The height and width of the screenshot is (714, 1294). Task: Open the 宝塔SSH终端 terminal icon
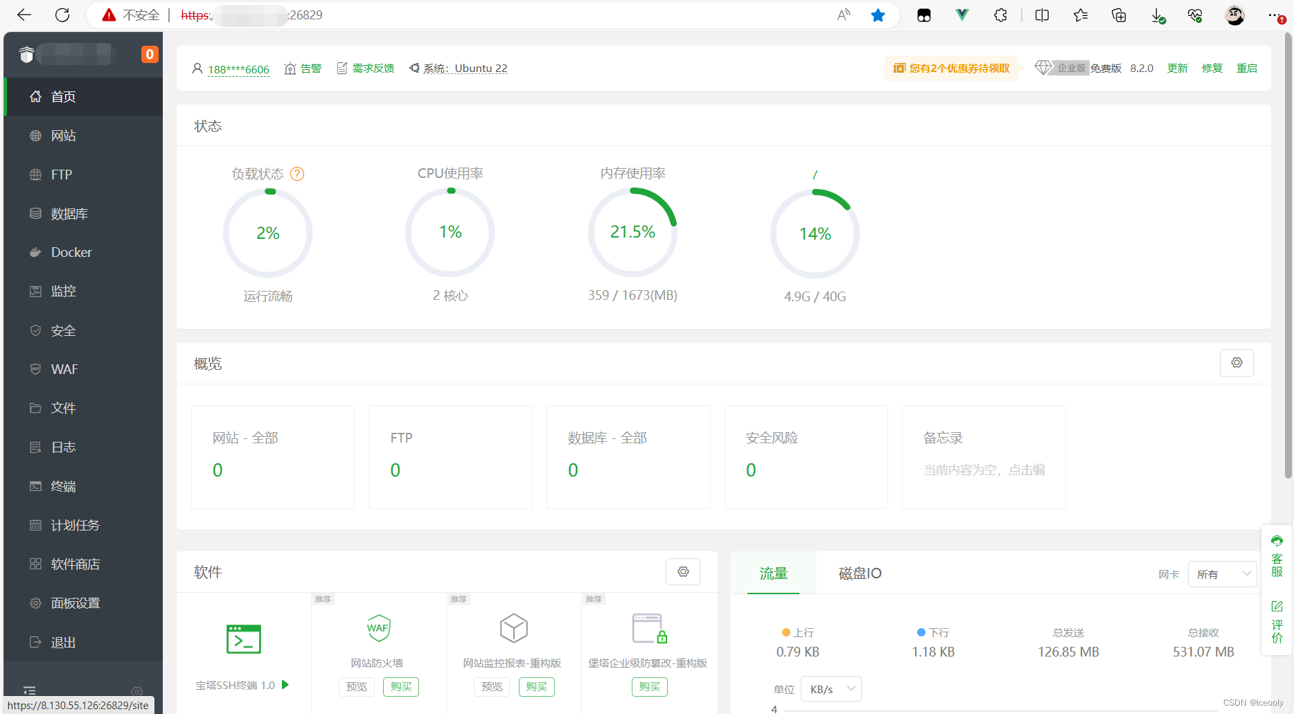(244, 639)
